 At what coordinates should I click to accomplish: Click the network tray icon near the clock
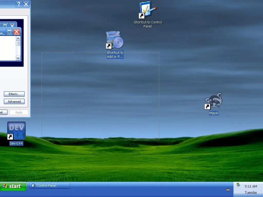point(238,185)
